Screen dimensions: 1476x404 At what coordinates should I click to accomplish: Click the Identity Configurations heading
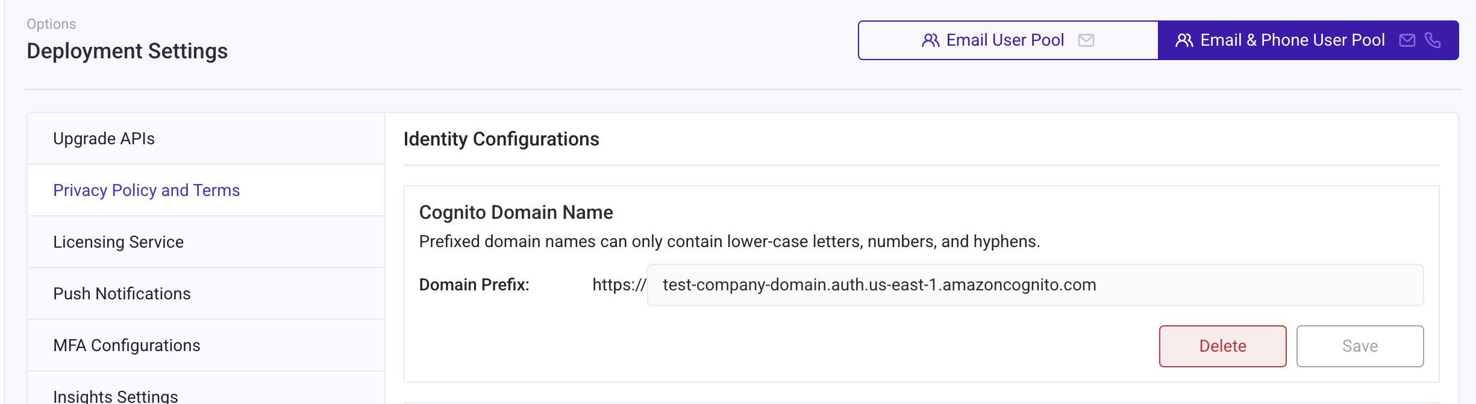(x=501, y=139)
